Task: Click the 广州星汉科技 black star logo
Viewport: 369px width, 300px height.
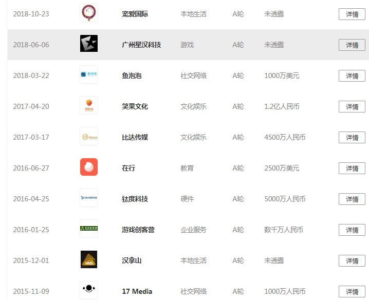Action: point(89,44)
